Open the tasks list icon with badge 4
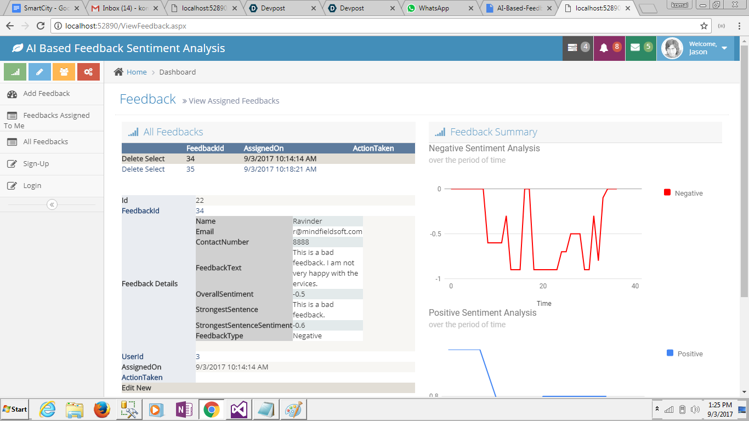This screenshot has width=749, height=421. 578,48
